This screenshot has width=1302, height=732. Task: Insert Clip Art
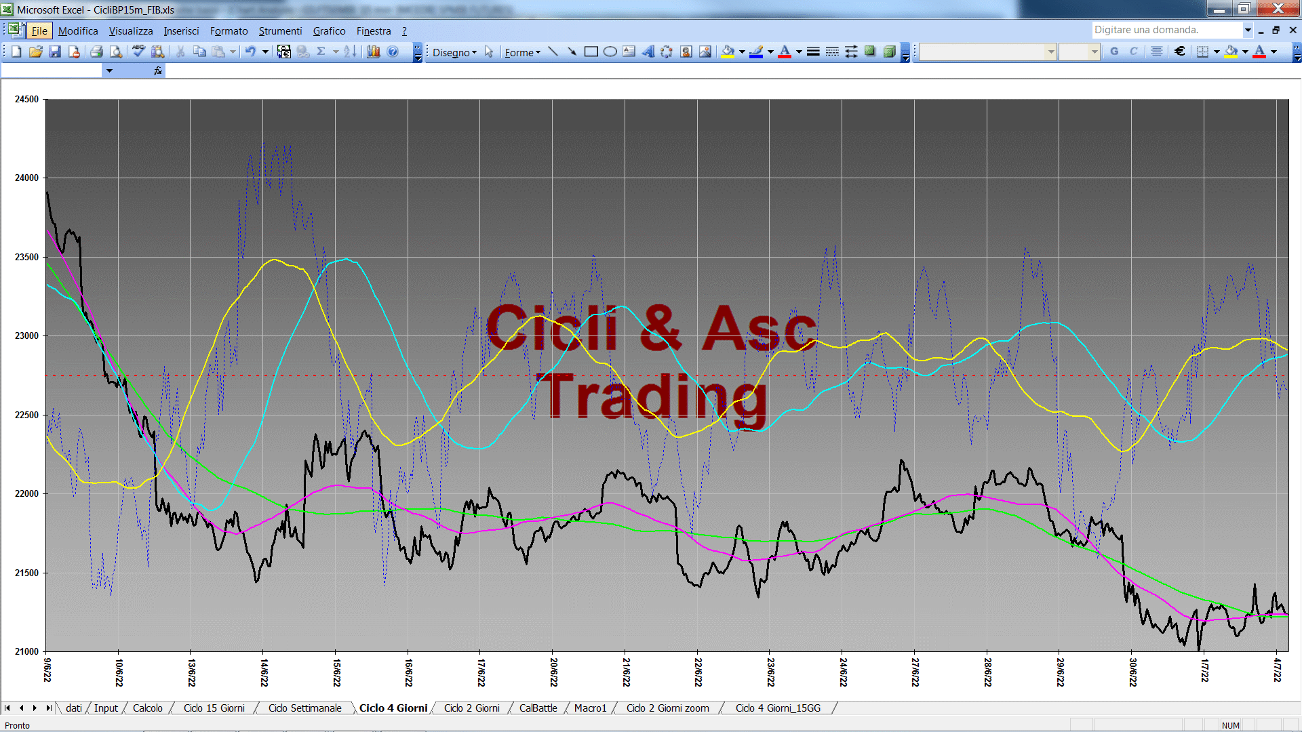686,52
